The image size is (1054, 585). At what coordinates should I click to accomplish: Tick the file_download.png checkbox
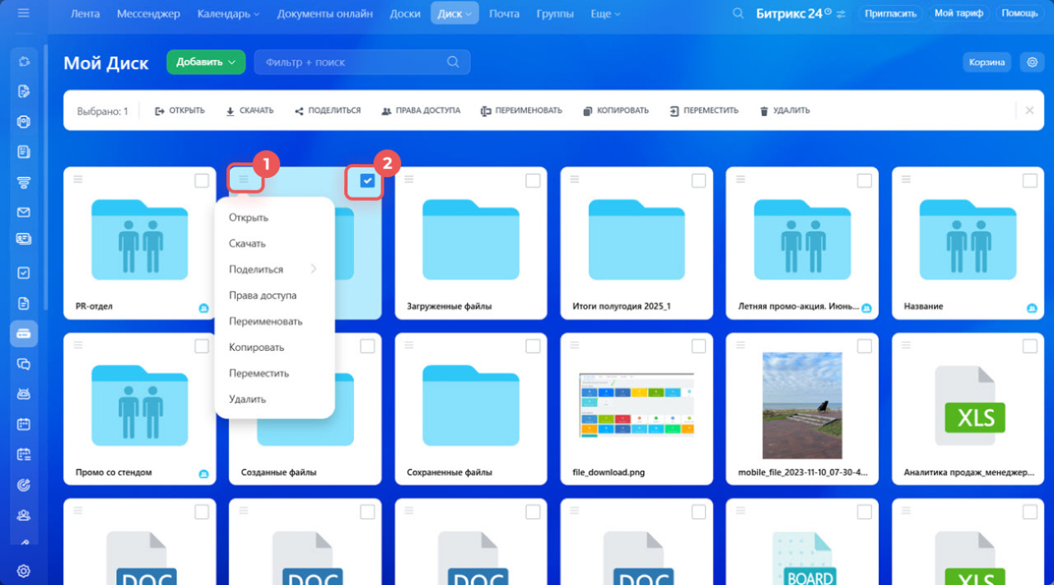click(698, 346)
